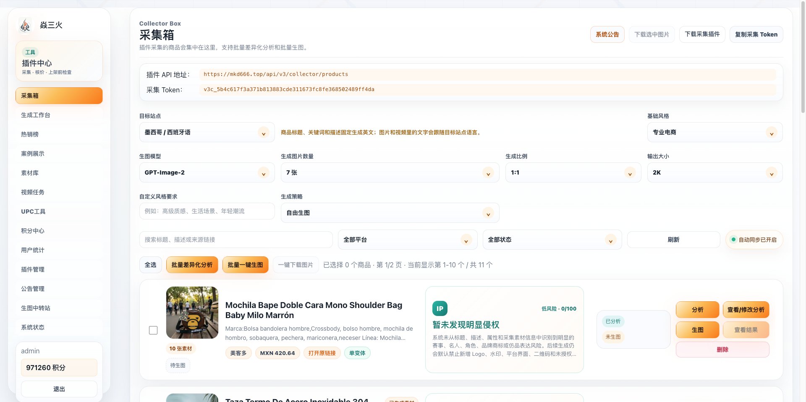
Task: Click the flame logo icon in sidebar
Action: tap(25, 25)
